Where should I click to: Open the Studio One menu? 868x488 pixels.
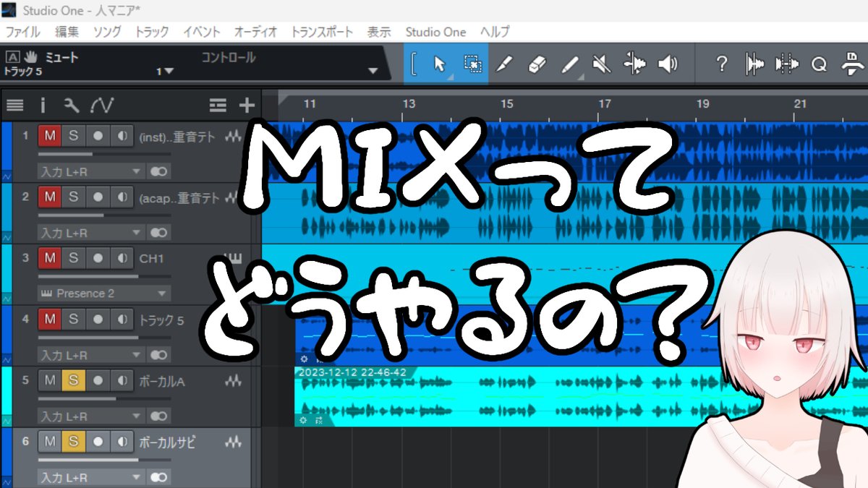(435, 32)
